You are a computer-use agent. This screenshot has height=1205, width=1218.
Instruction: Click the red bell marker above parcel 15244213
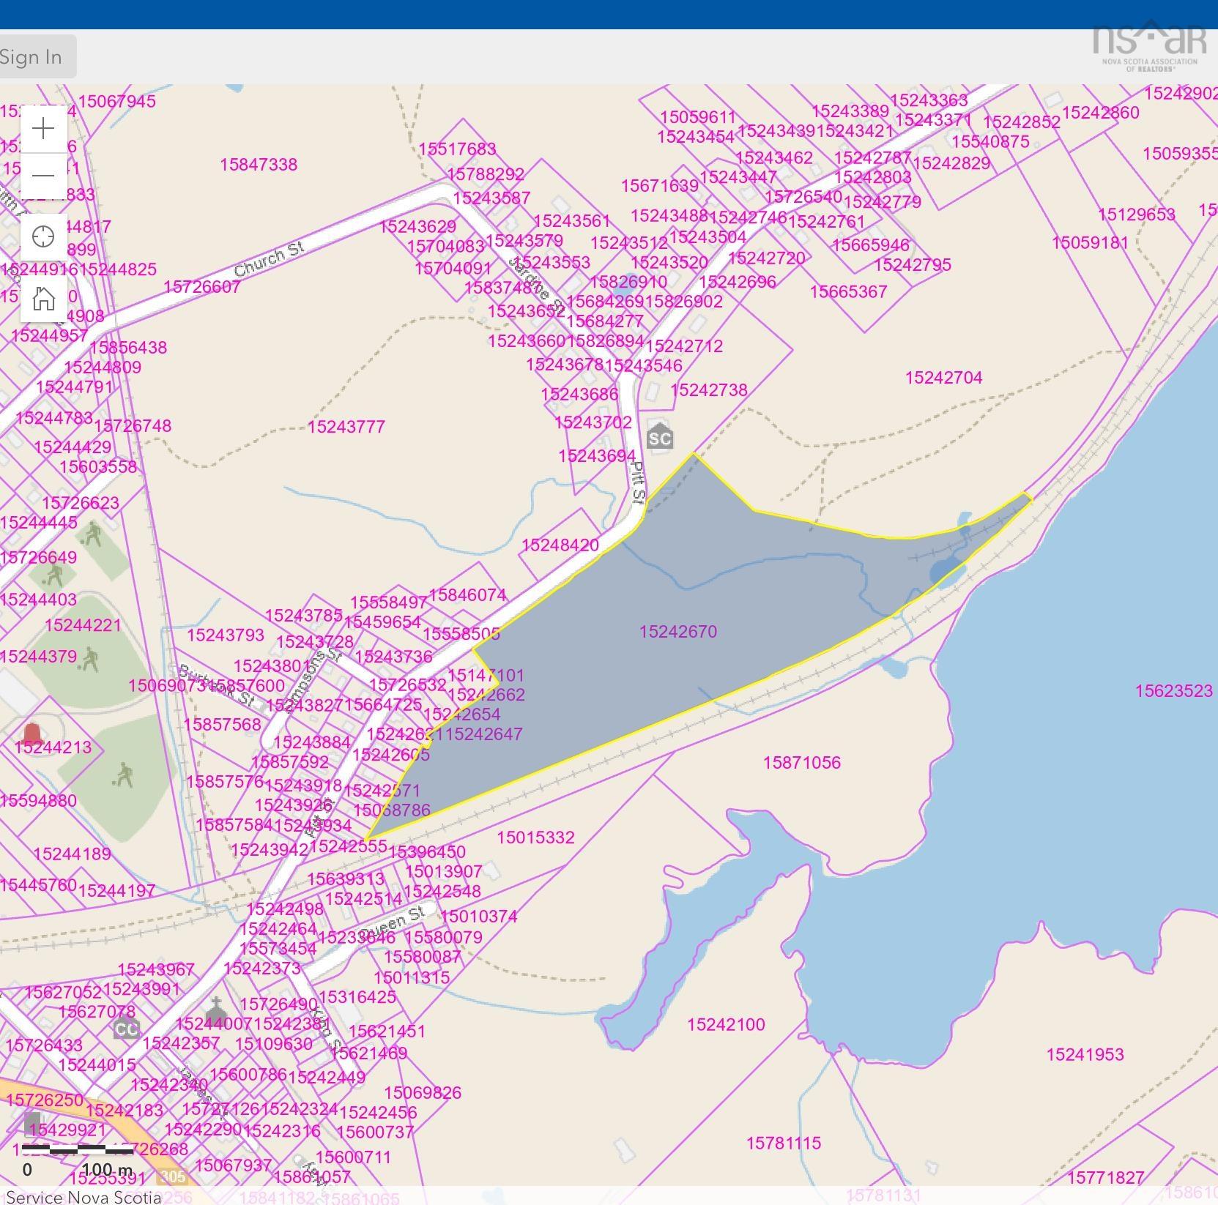(31, 734)
